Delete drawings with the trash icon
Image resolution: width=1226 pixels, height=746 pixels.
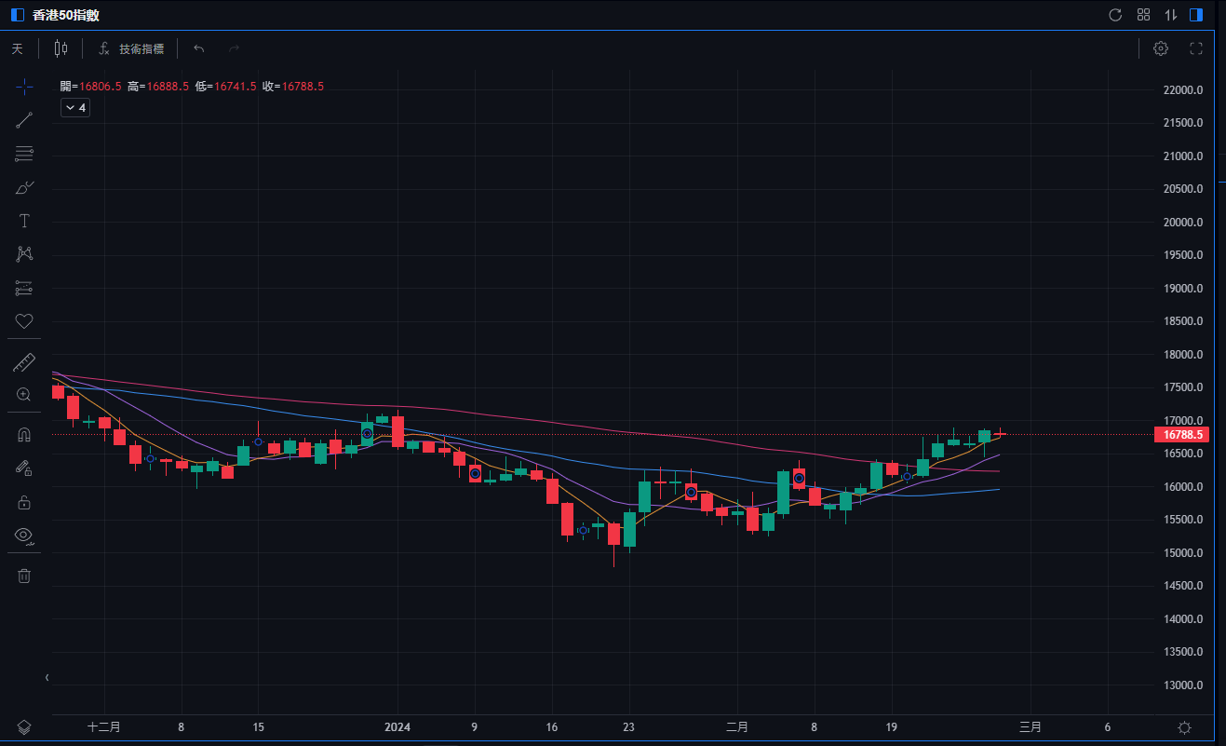pyautogui.click(x=24, y=576)
